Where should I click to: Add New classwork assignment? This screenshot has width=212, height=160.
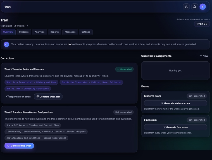(x=204, y=56)
